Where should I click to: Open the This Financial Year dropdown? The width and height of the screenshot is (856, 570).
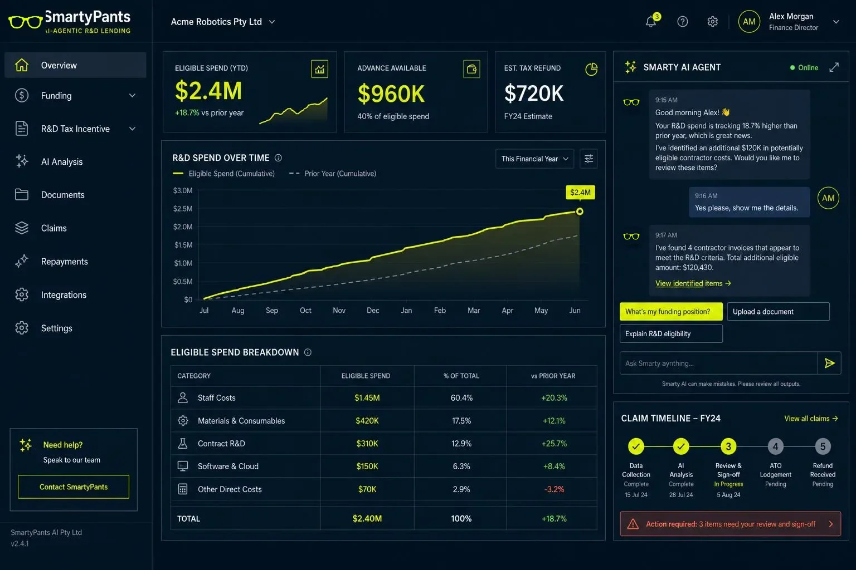pos(534,159)
